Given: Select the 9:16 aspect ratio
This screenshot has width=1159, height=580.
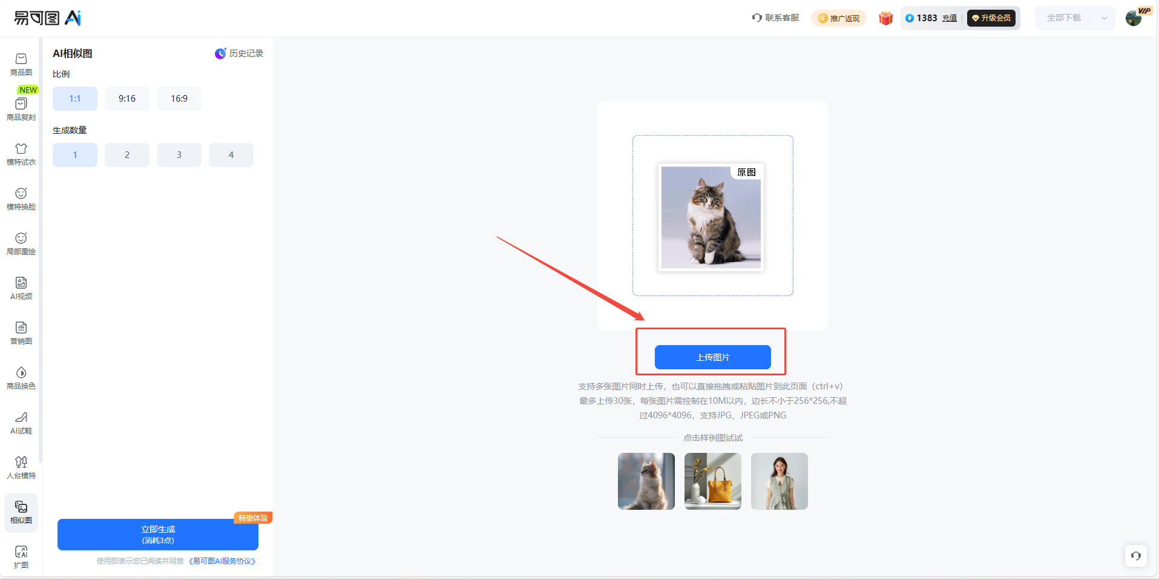Looking at the screenshot, I should click(127, 99).
